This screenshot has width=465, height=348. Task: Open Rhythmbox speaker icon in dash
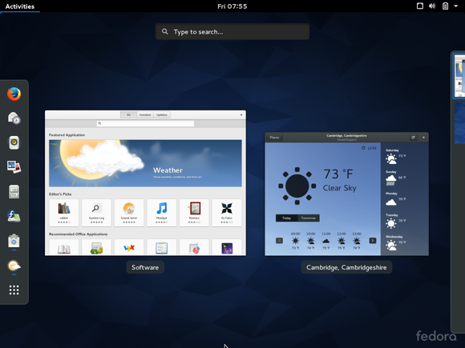tap(14, 142)
